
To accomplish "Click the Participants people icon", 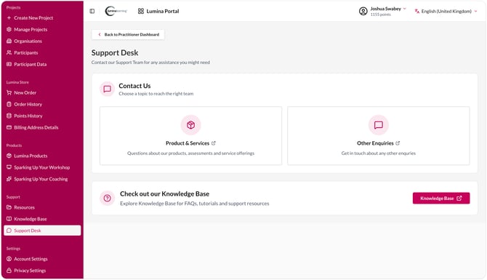I will point(9,52).
